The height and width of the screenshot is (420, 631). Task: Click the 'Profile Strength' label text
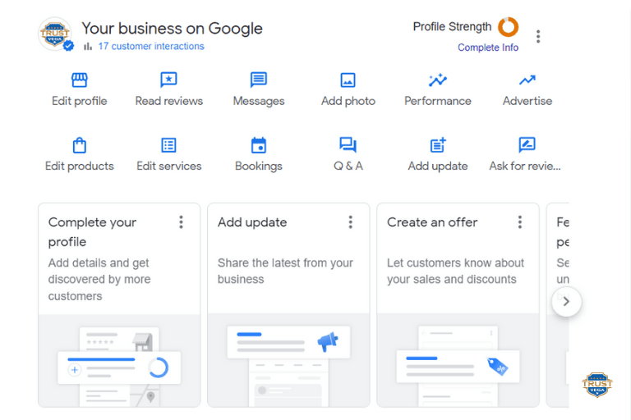point(453,26)
